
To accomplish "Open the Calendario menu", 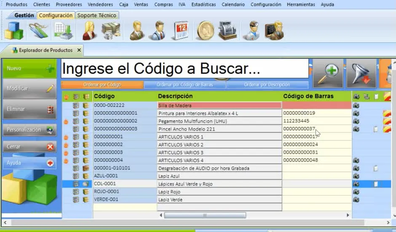I will [233, 5].
